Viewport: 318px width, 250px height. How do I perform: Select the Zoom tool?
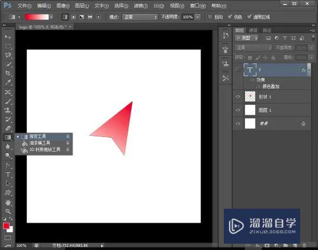[8, 211]
